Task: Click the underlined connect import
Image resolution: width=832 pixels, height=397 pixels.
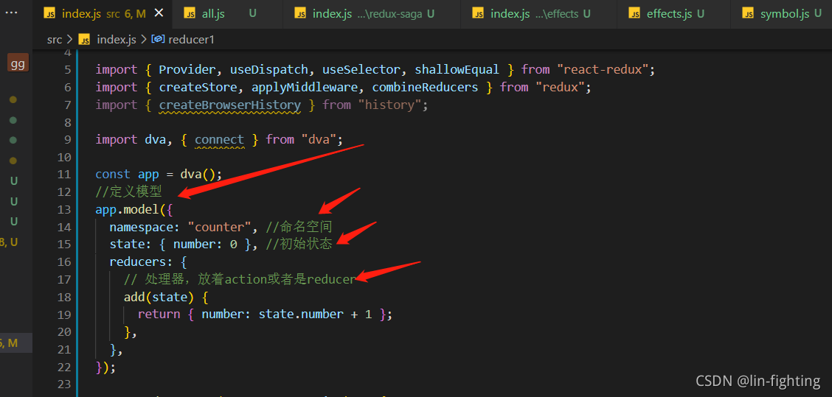Action: [x=220, y=139]
